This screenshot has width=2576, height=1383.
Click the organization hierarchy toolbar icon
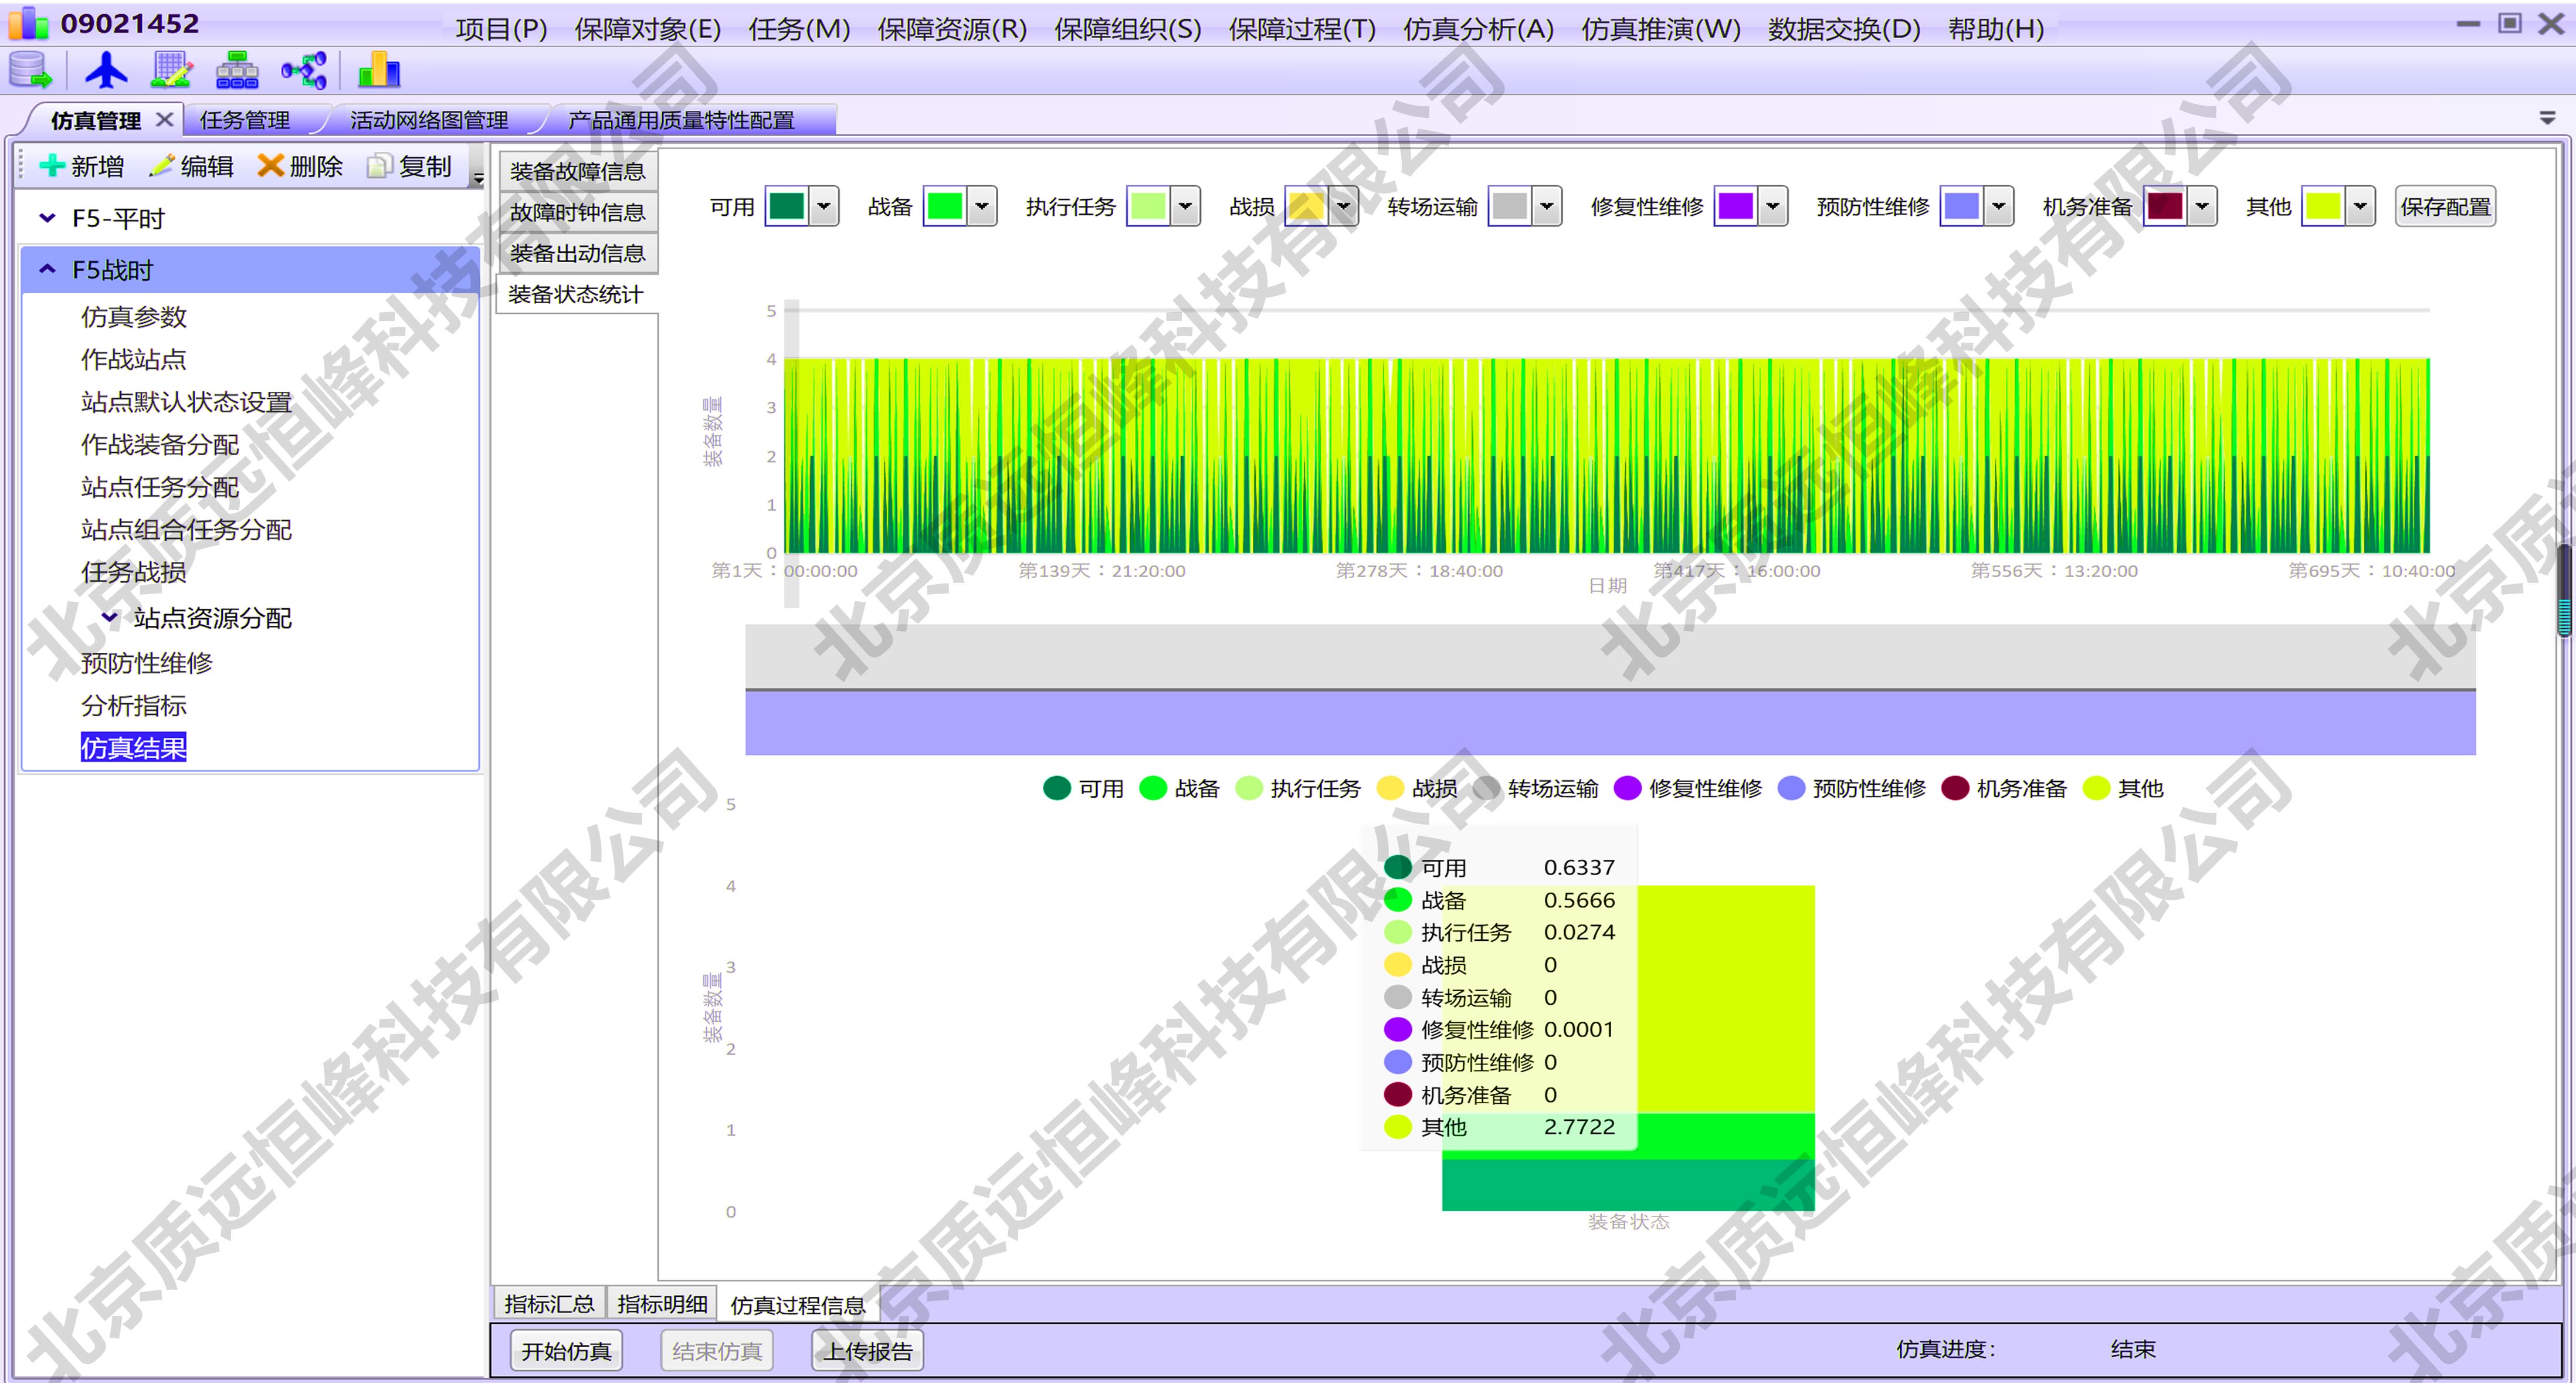pyautogui.click(x=238, y=71)
